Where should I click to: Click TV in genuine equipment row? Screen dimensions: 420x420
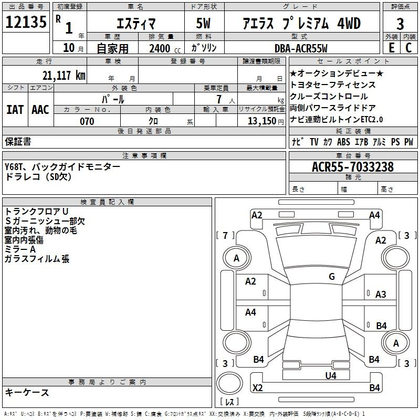(x=314, y=142)
